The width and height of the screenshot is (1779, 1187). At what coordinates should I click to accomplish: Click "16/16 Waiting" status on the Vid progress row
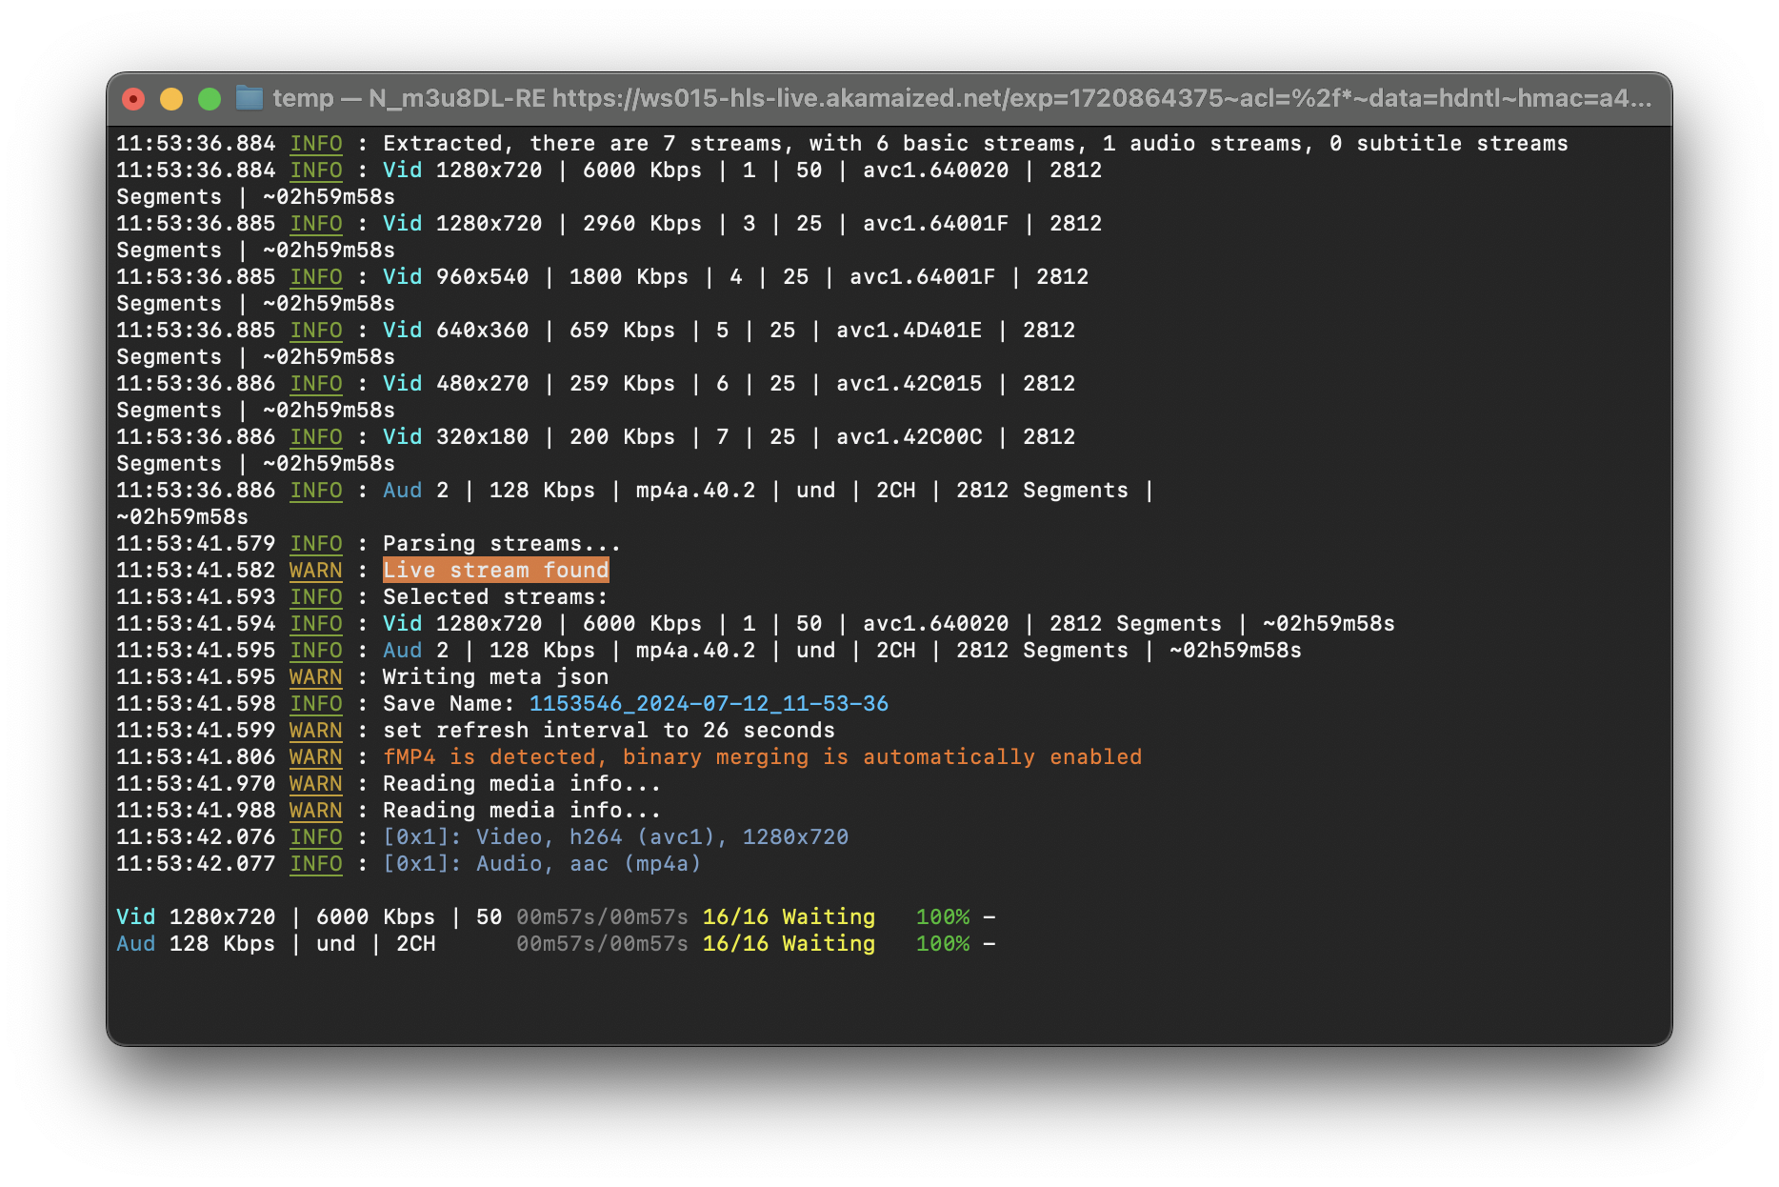point(789,916)
